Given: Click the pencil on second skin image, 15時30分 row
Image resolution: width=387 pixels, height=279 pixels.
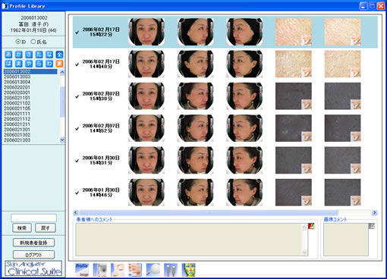Looking at the screenshot, I should [x=355, y=105].
